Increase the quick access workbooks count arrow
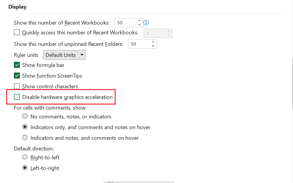The height and width of the screenshot is (183, 293). pos(169,31)
